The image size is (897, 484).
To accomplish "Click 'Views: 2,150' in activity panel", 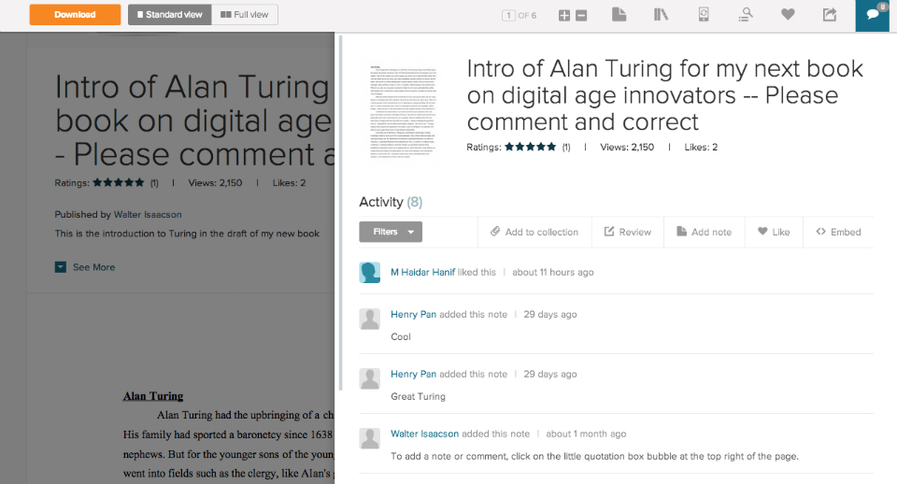I will pyautogui.click(x=627, y=147).
